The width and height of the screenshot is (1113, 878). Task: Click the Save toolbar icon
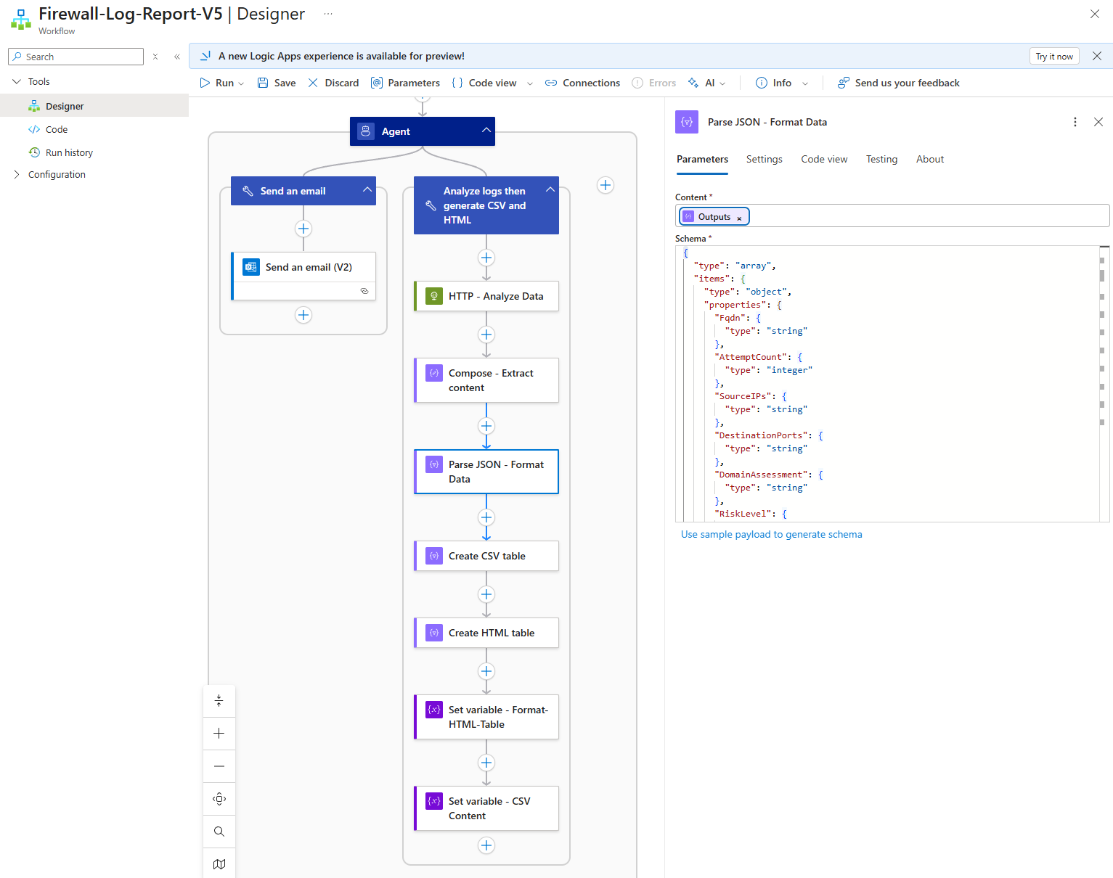coord(263,83)
